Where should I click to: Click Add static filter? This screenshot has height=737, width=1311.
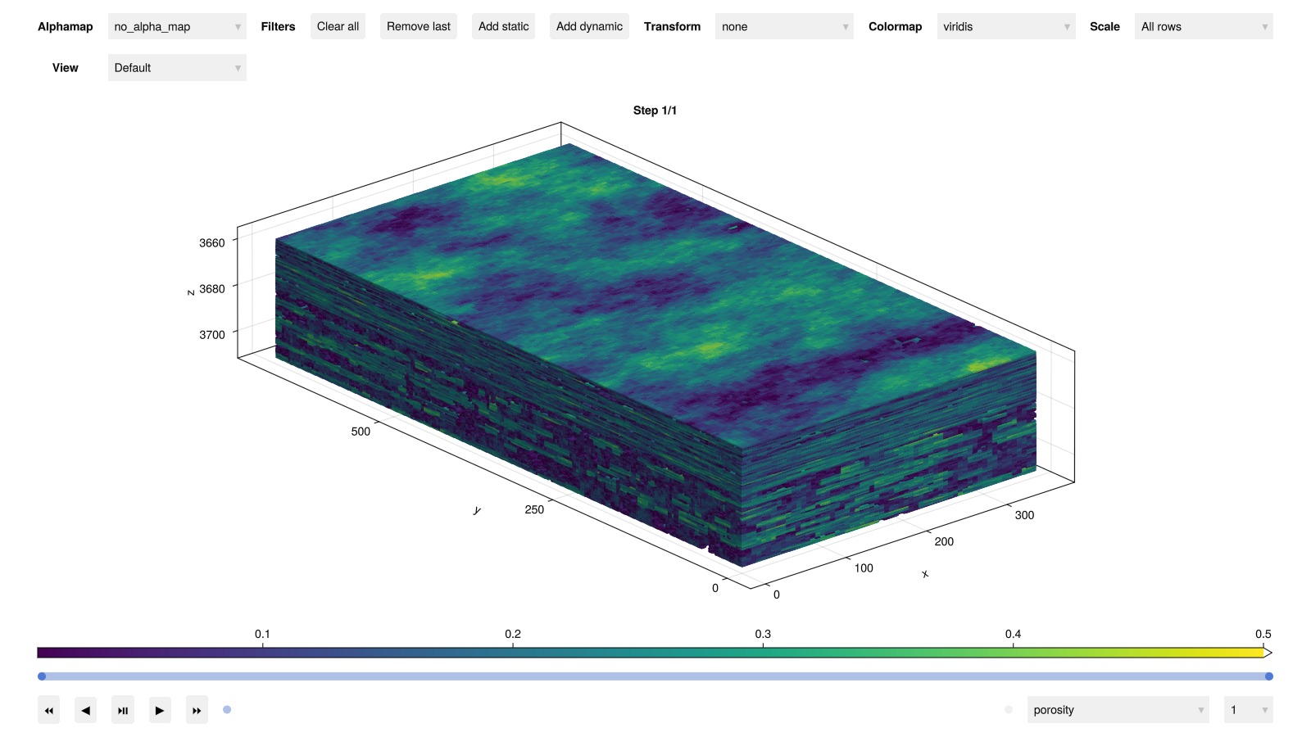tap(503, 27)
